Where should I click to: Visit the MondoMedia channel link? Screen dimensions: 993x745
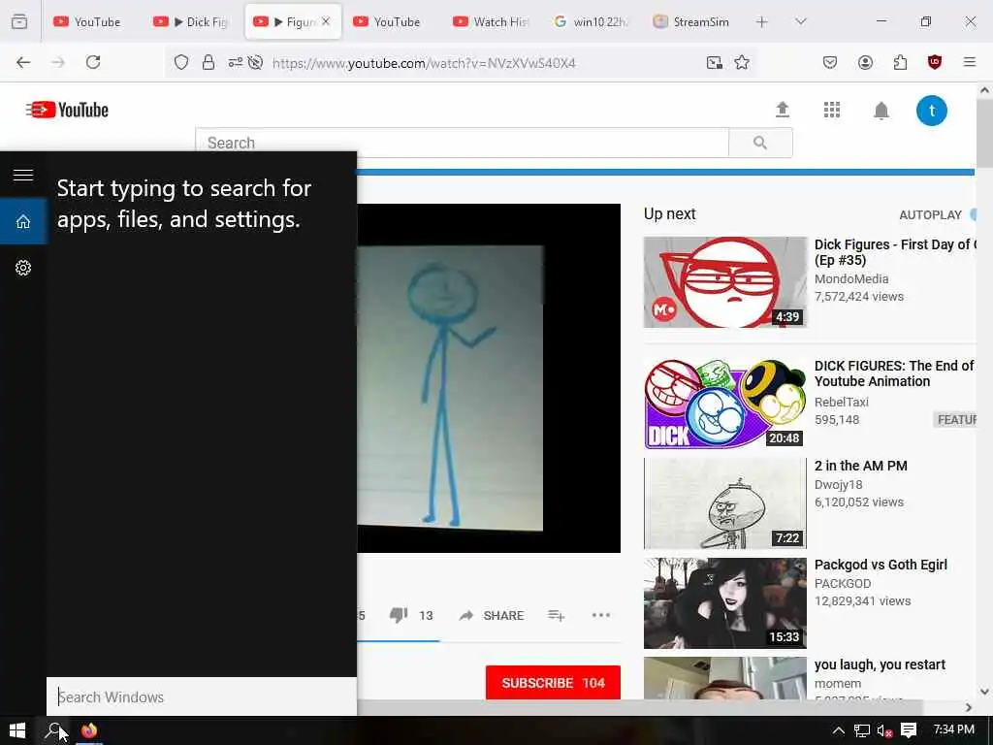click(851, 278)
